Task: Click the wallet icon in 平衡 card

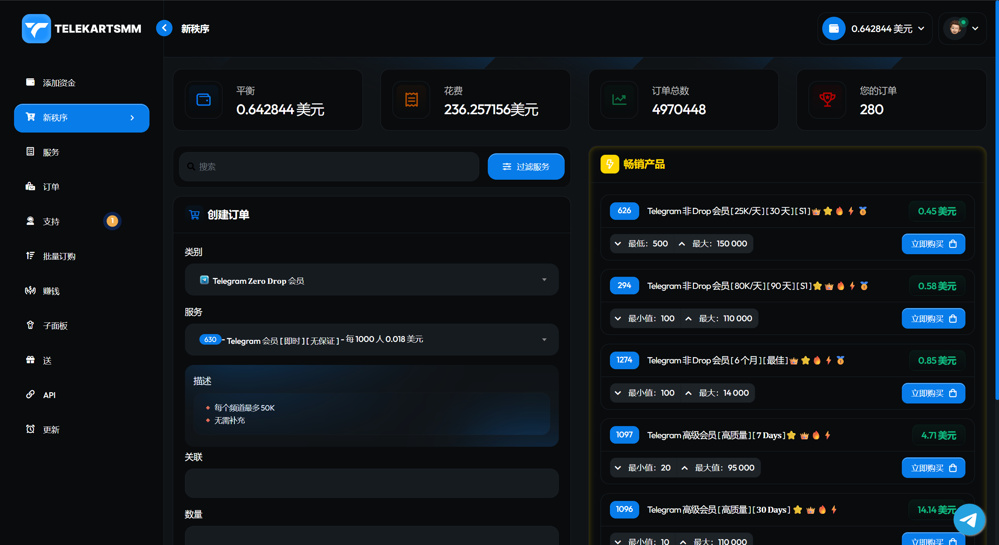Action: 204,100
